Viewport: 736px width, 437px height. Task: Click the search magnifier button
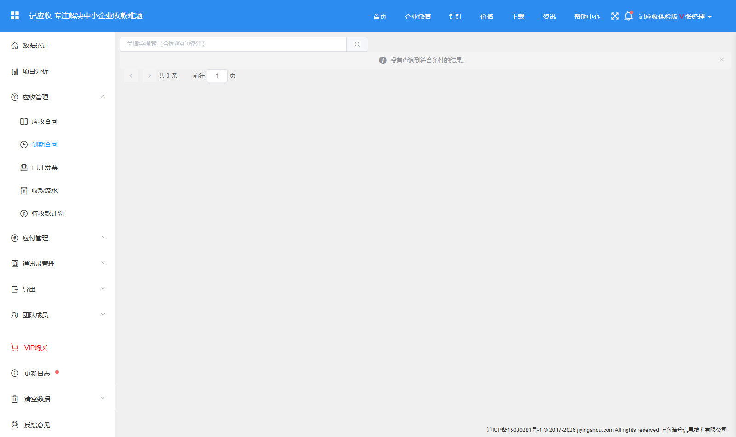click(x=357, y=44)
